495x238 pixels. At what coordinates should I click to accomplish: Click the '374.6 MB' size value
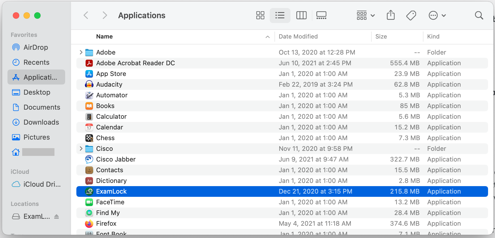[405, 224]
